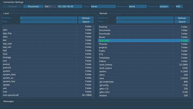Select the Downloads folder in Remote list

pyautogui.click(x=144, y=34)
